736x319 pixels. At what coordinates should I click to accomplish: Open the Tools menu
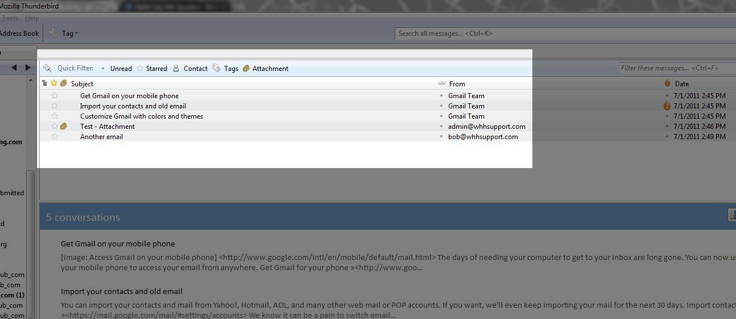pos(10,18)
